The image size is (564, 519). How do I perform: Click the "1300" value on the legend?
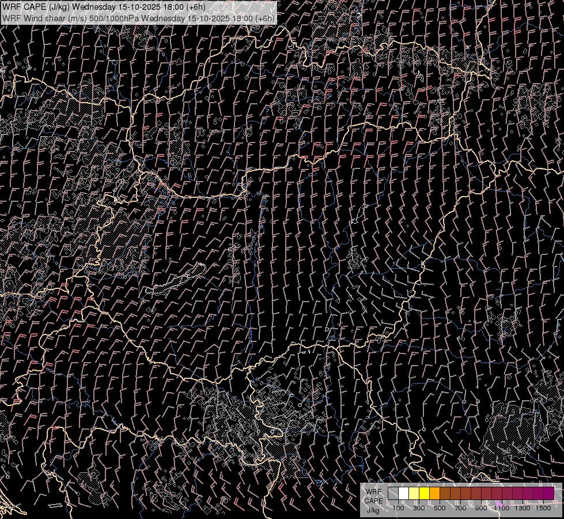point(523,508)
